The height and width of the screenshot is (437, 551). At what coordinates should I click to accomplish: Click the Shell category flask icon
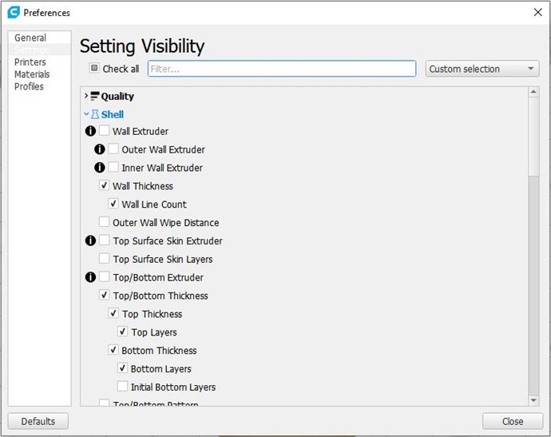tap(95, 115)
